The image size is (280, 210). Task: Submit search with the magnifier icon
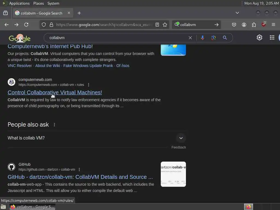(x=225, y=38)
